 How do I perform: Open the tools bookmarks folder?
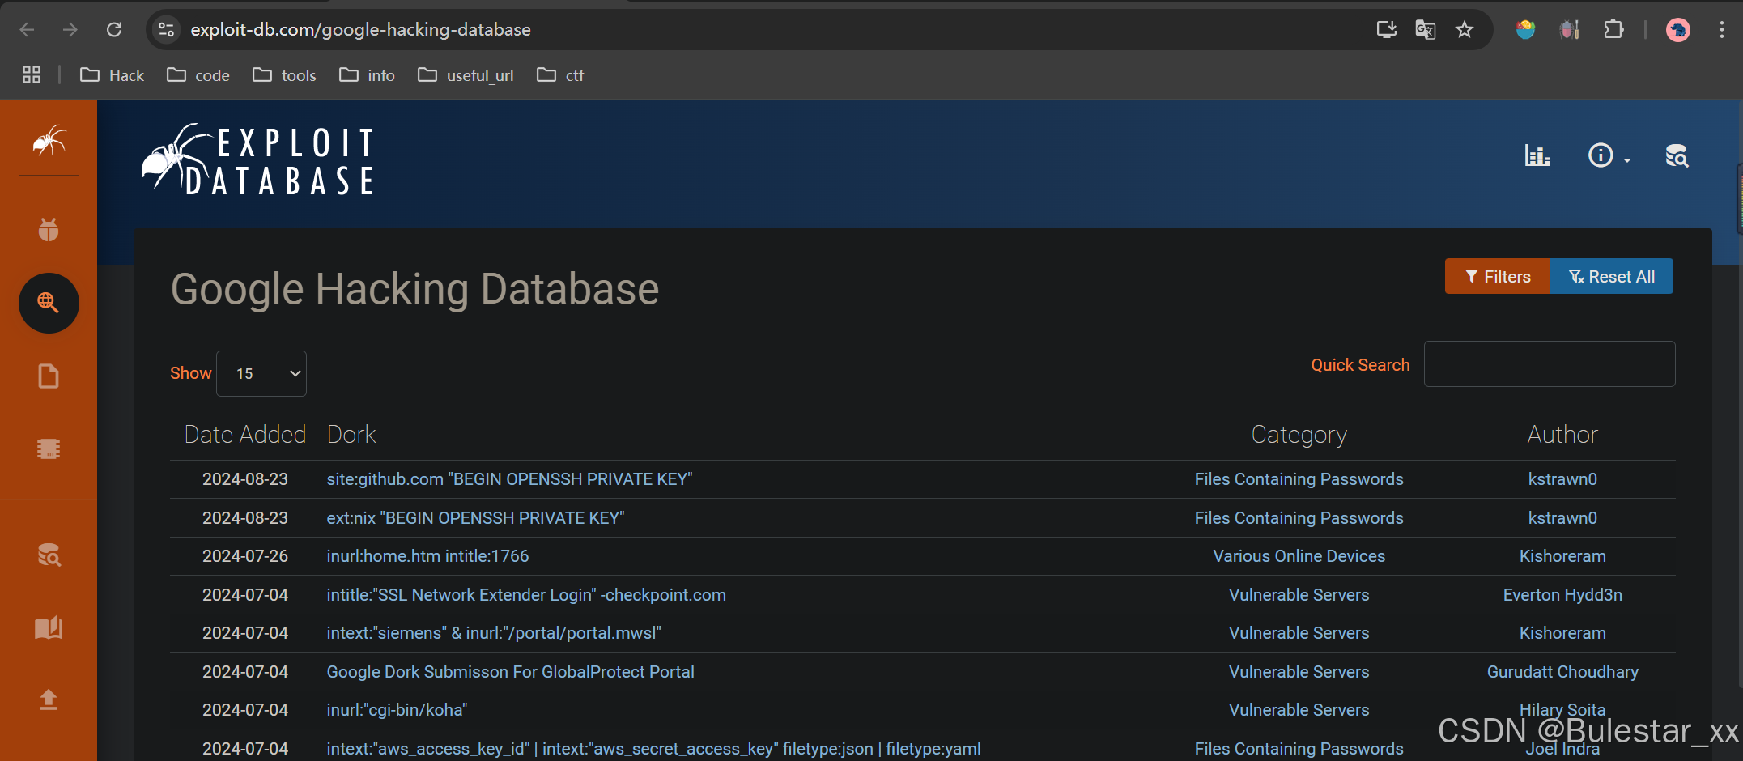pyautogui.click(x=284, y=75)
